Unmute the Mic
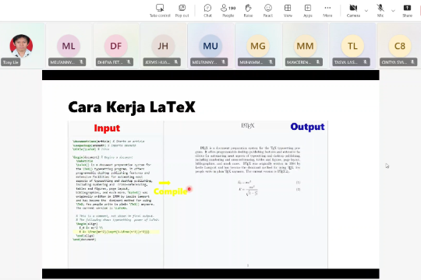The height and width of the screenshot is (280, 421). (x=380, y=11)
